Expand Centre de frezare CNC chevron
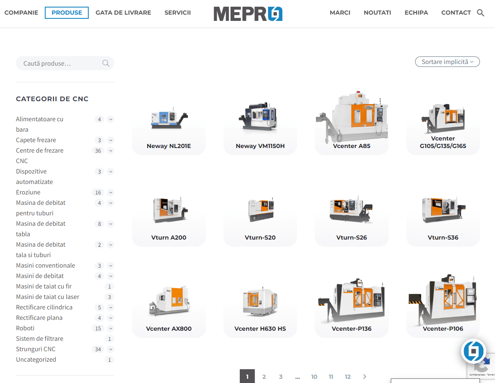495x383 pixels. coord(110,151)
